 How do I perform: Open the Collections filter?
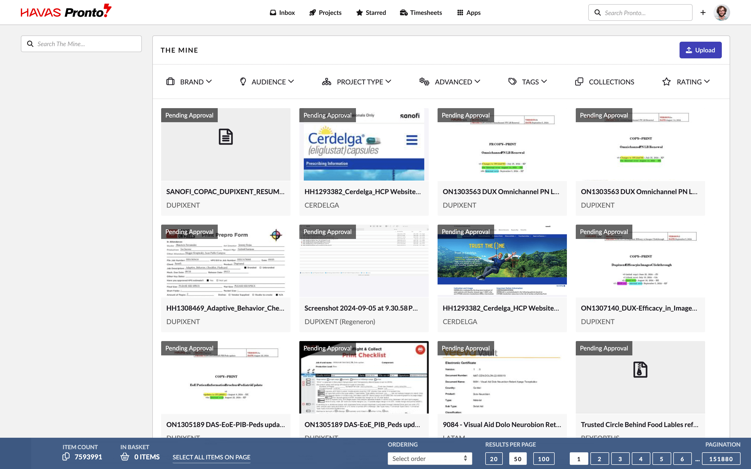[x=604, y=82]
